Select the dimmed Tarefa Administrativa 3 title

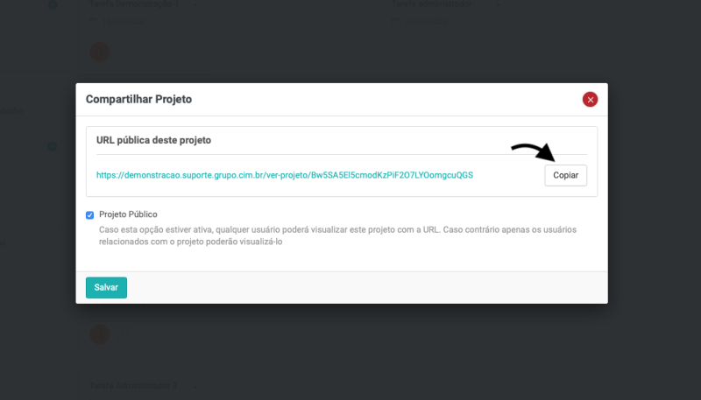[x=134, y=385]
